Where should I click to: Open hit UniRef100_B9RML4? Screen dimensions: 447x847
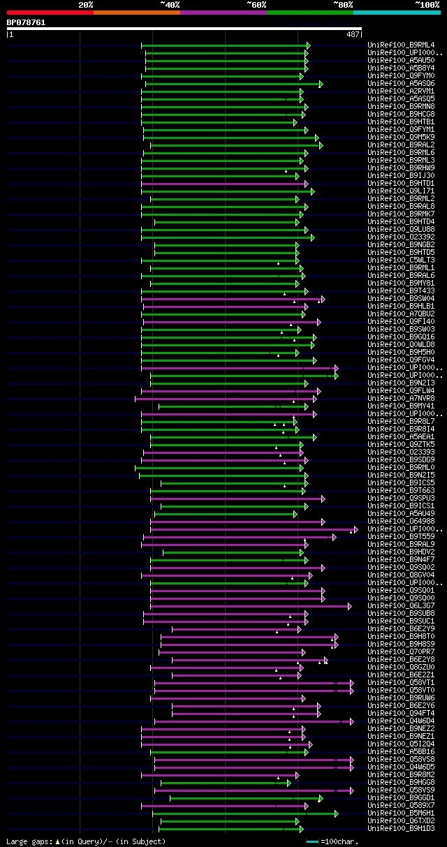pyautogui.click(x=401, y=45)
